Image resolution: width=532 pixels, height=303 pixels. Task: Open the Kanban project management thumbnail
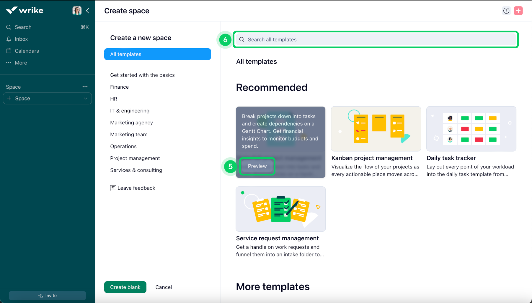point(376,129)
